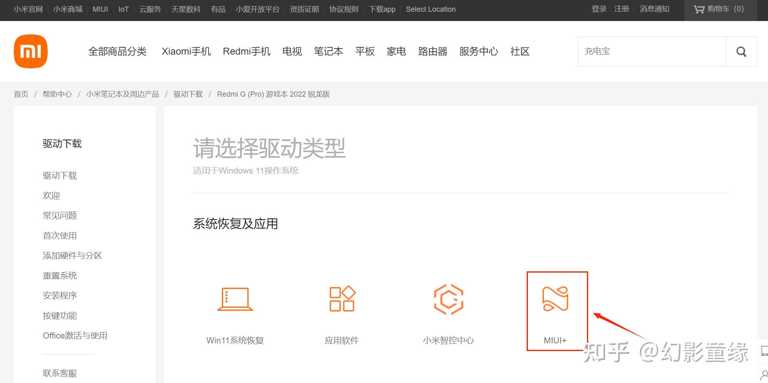Click the Xiaomi MI logo
Viewport: 768px width, 383px height.
click(31, 51)
